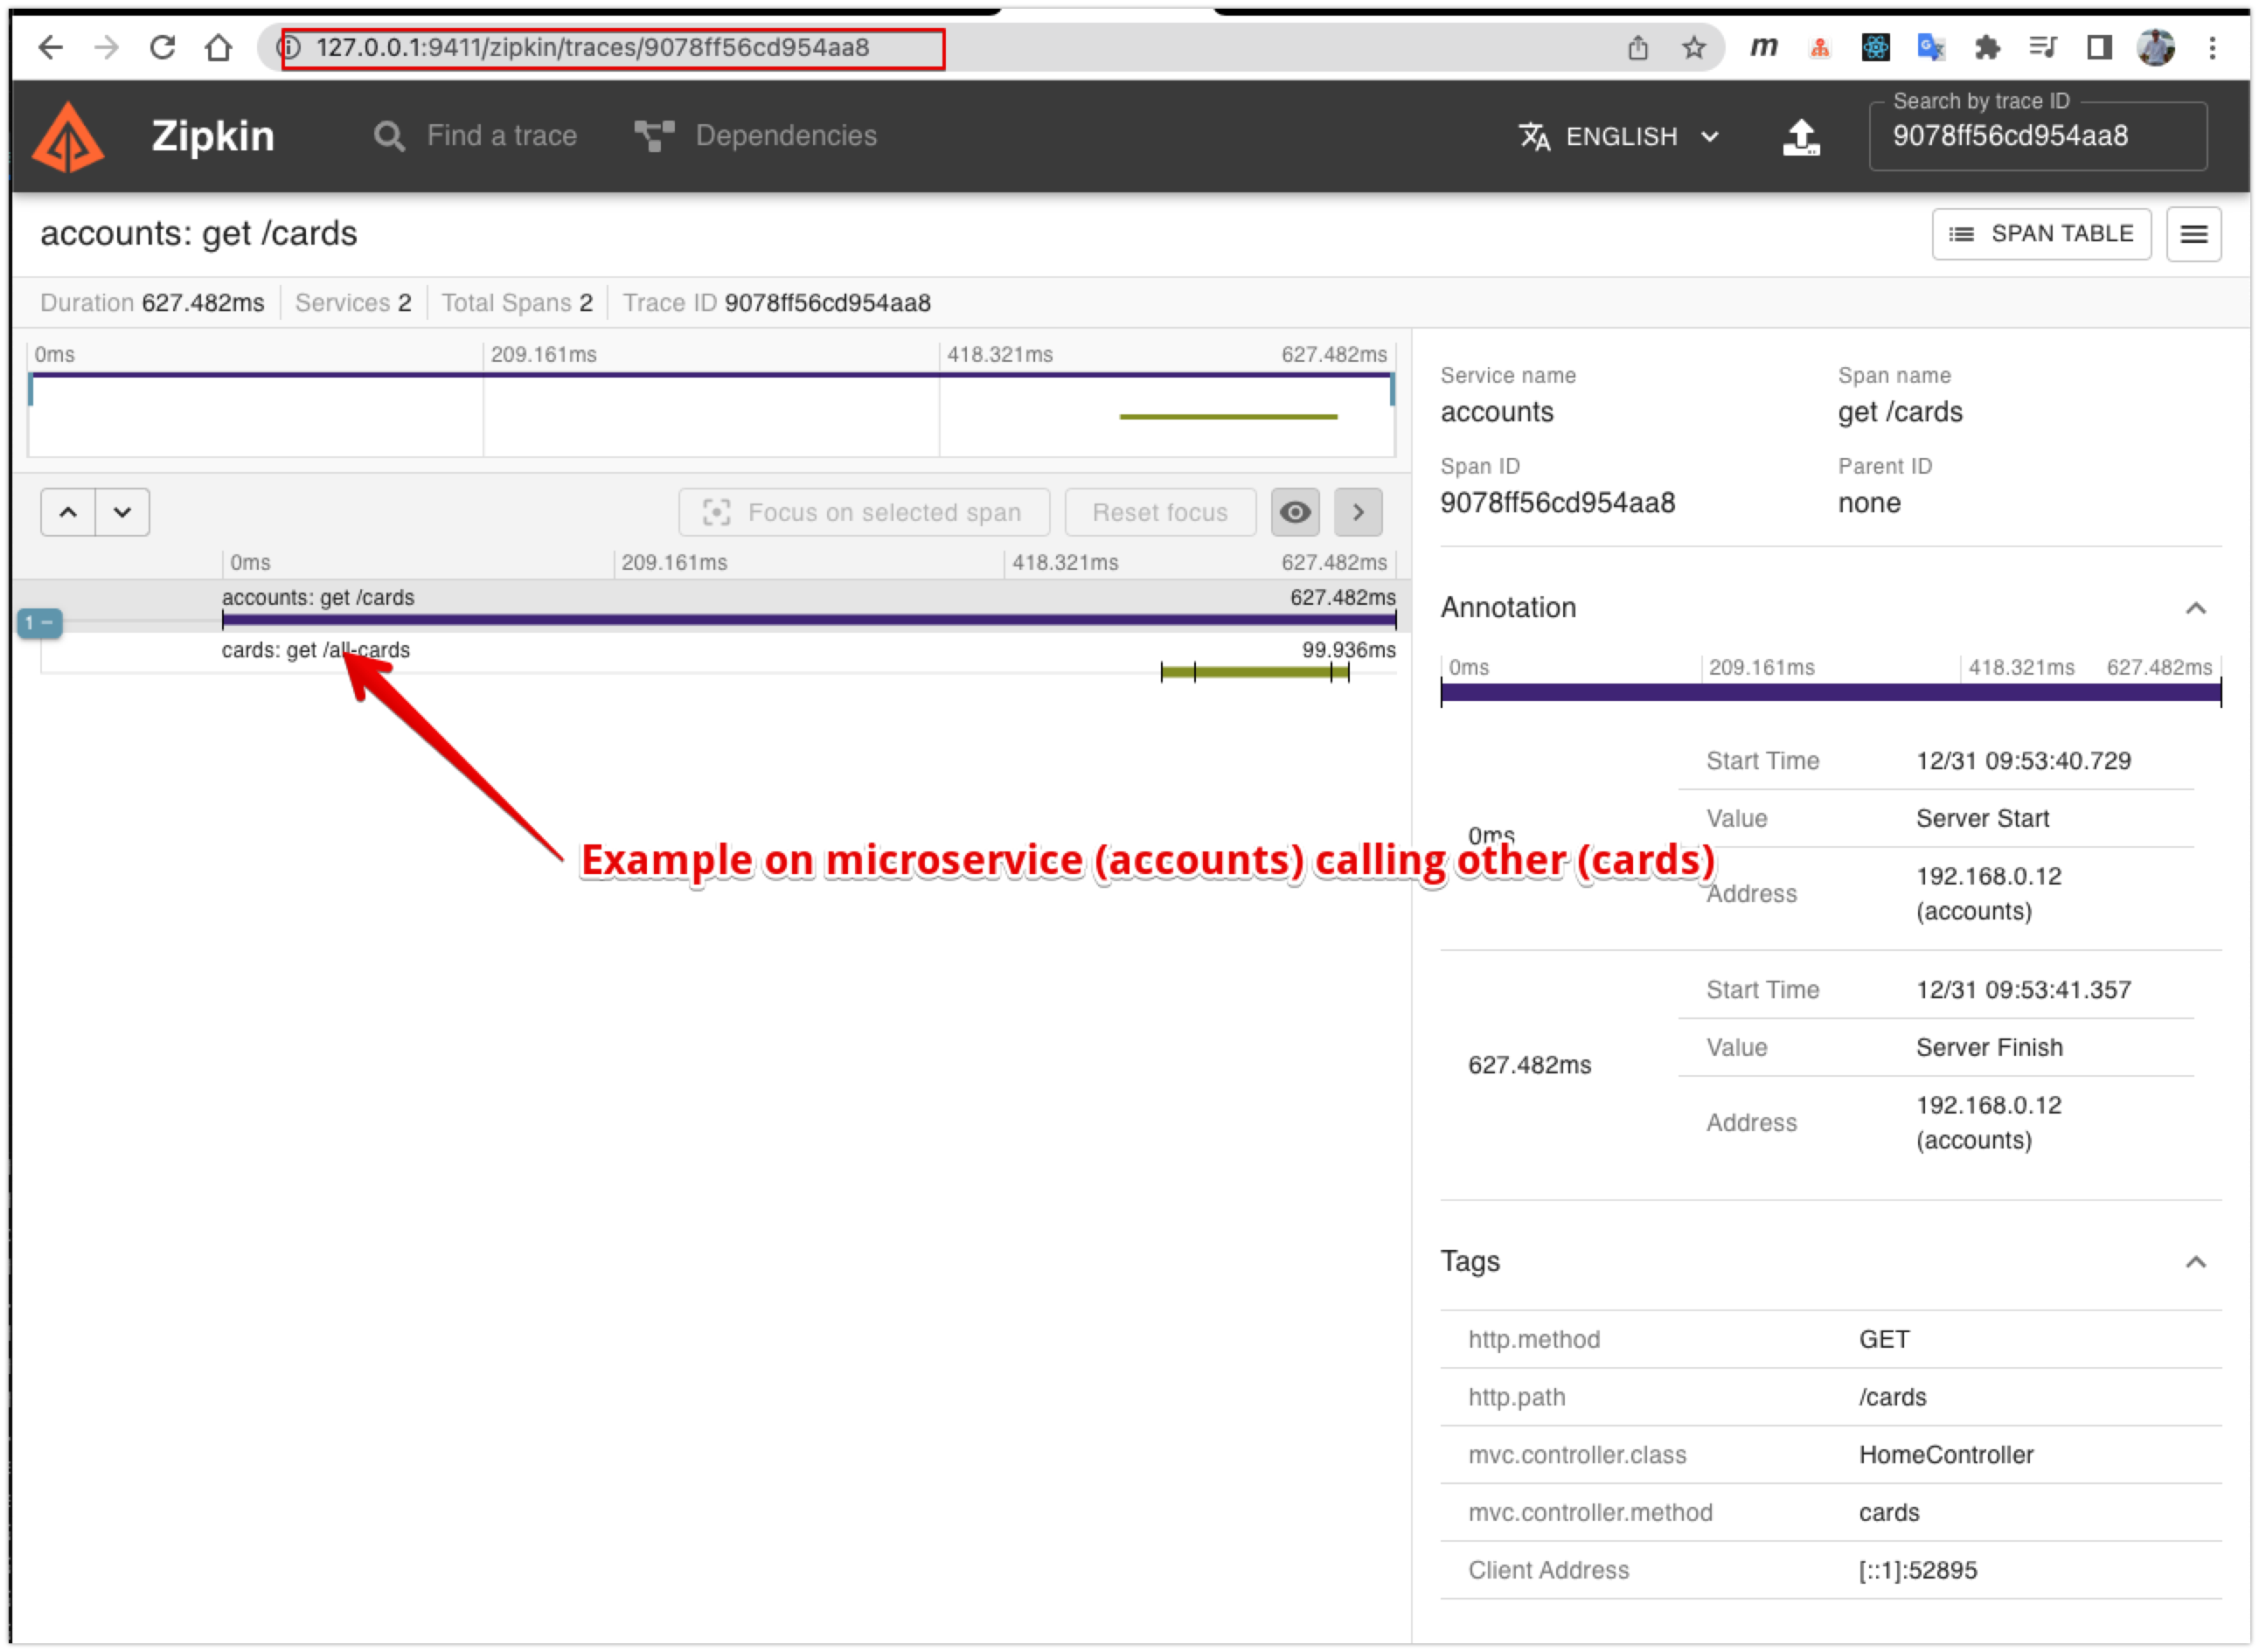The width and height of the screenshot is (2259, 1652).
Task: Click the 'Server Finish' annotation value
Action: [x=1989, y=1047]
